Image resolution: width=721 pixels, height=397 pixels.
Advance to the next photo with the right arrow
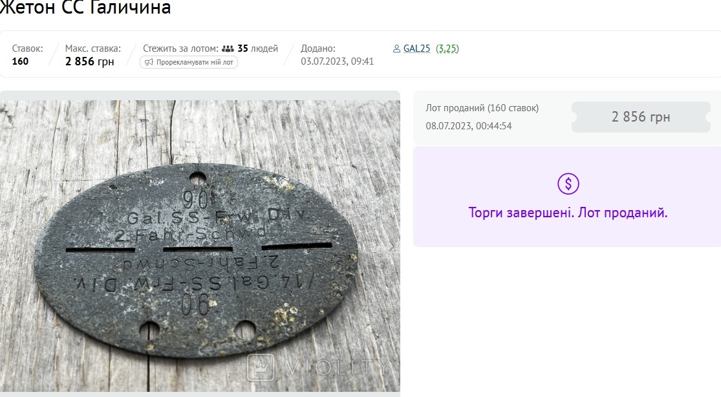coord(391,247)
